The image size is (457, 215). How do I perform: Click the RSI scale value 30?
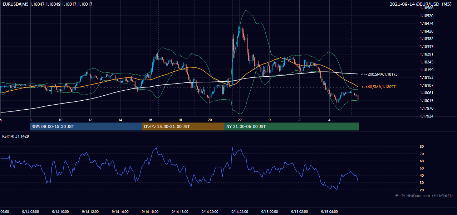point(422,183)
